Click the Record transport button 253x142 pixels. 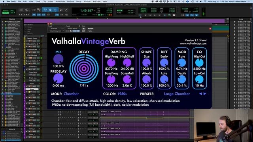pos(174,15)
